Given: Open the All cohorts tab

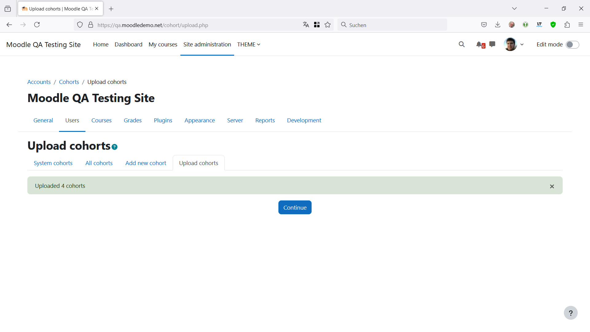Looking at the screenshot, I should [x=99, y=163].
